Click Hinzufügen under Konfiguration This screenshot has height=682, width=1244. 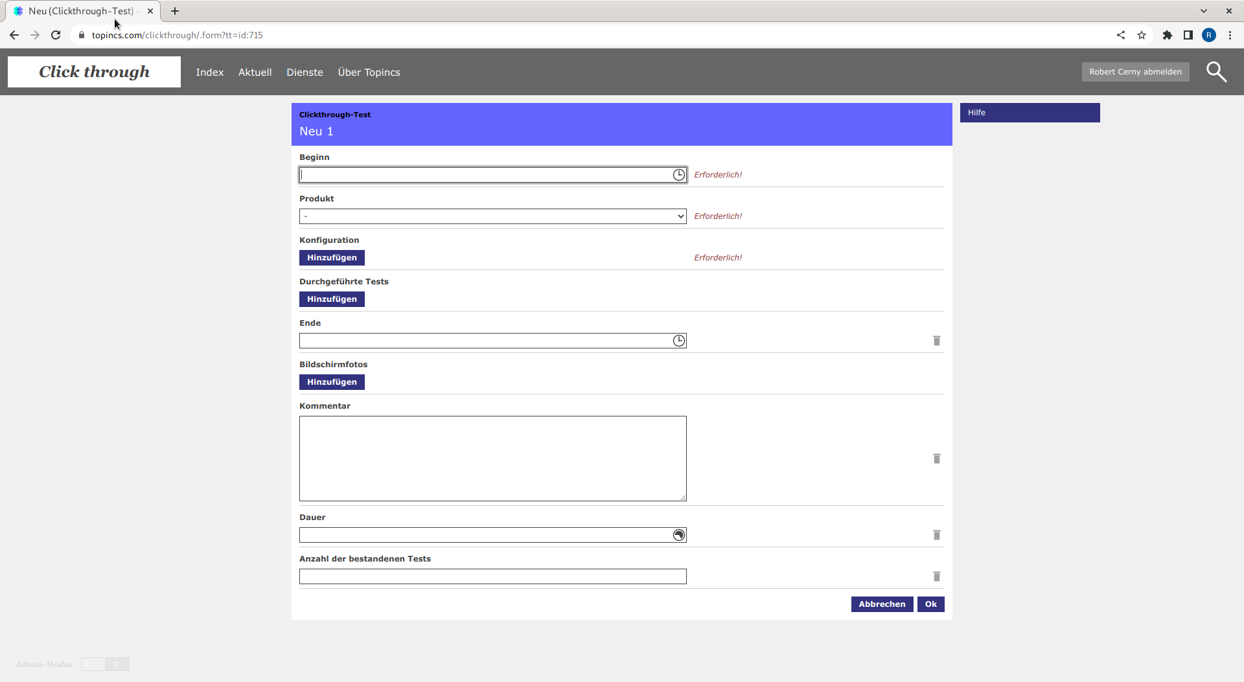pos(332,258)
